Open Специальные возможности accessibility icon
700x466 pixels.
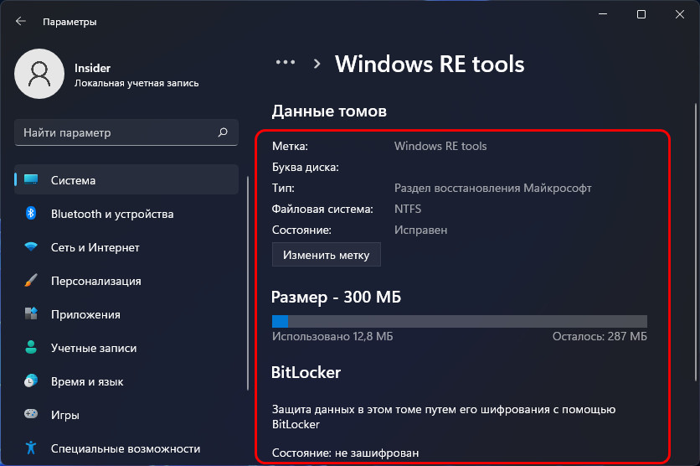click(31, 448)
